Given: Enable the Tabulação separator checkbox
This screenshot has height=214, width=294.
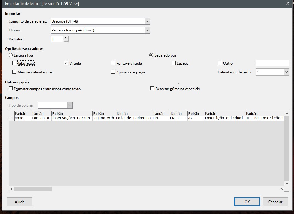Looking at the screenshot, I should pyautogui.click(x=14, y=63).
